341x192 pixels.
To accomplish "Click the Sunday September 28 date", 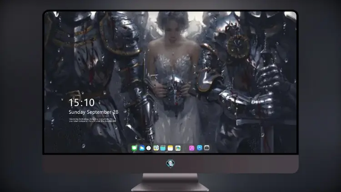I will tap(94, 112).
